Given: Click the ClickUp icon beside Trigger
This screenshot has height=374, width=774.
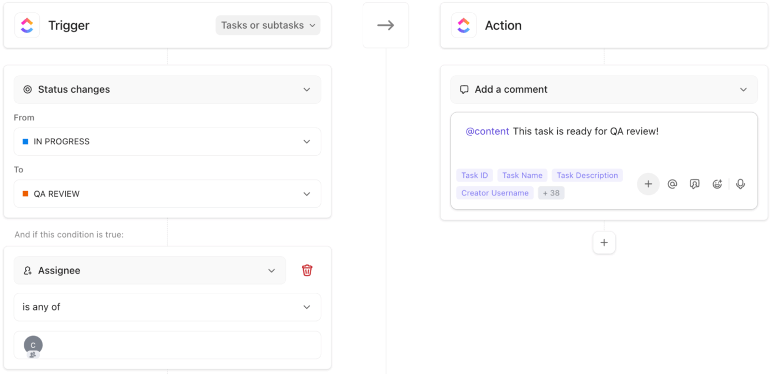Looking at the screenshot, I should click(27, 25).
